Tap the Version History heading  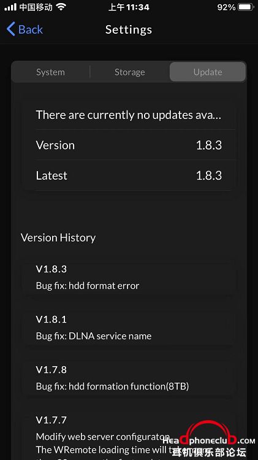pos(58,237)
